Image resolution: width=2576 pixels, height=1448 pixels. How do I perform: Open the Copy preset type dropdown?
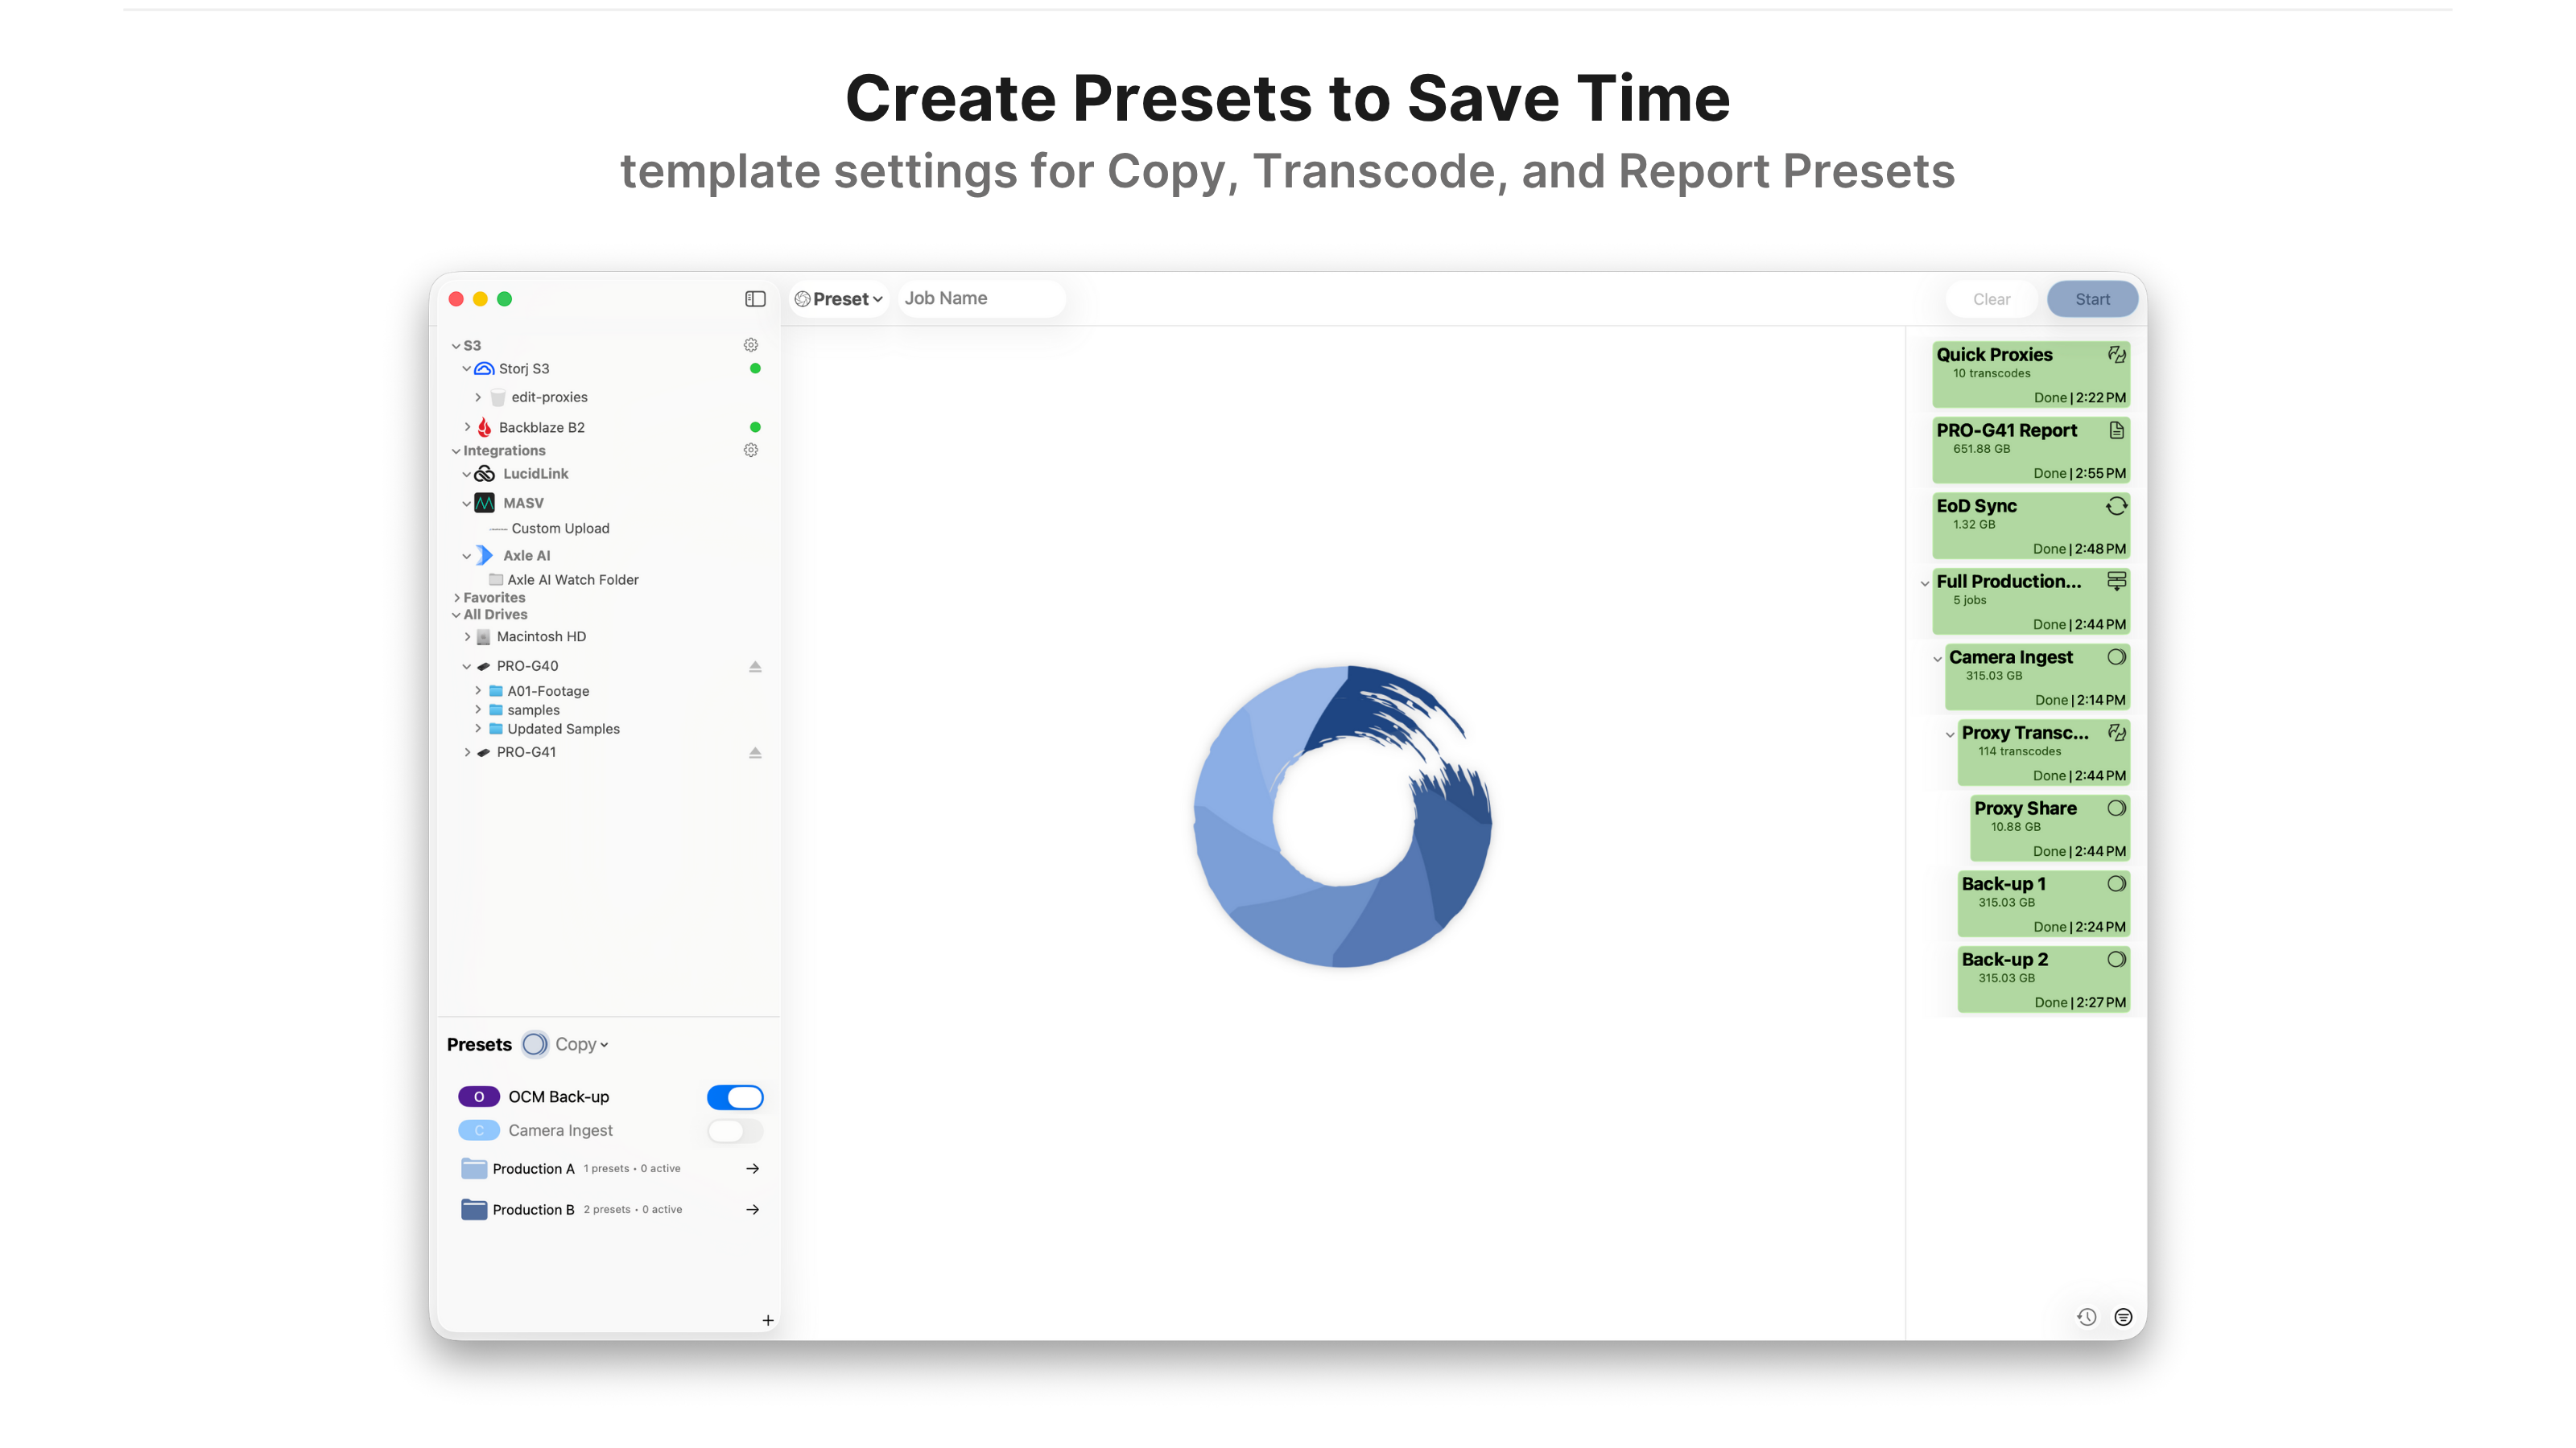click(x=581, y=1044)
